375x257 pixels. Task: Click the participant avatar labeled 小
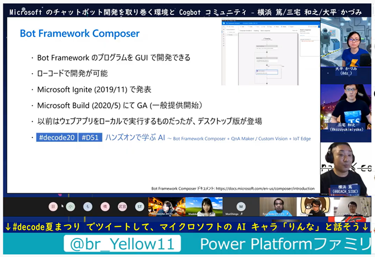click(x=71, y=207)
